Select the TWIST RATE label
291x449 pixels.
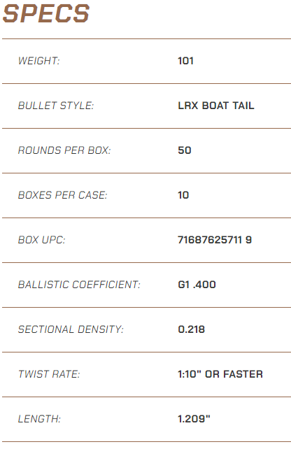tap(49, 374)
